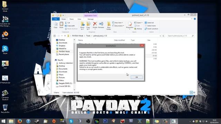Click the Windows Start button
The image size is (221, 124).
pos(3,121)
